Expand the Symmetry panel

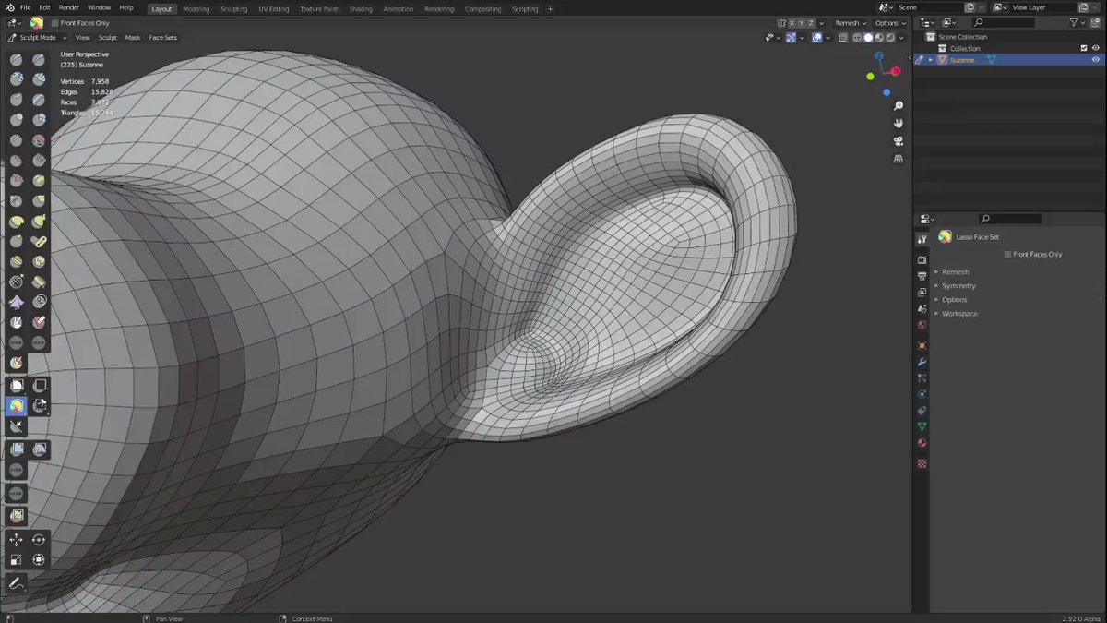pyautogui.click(x=958, y=286)
